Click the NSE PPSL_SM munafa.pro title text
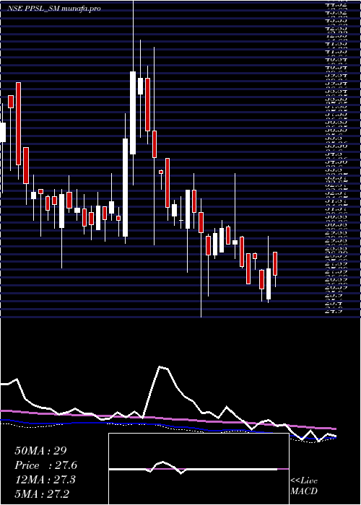 pyautogui.click(x=54, y=9)
